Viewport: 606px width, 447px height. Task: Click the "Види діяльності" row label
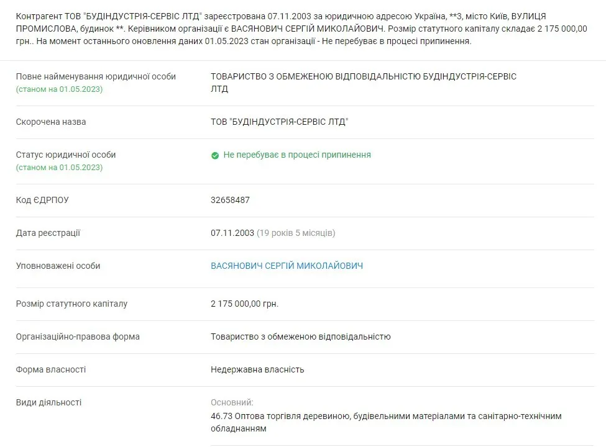(48, 402)
